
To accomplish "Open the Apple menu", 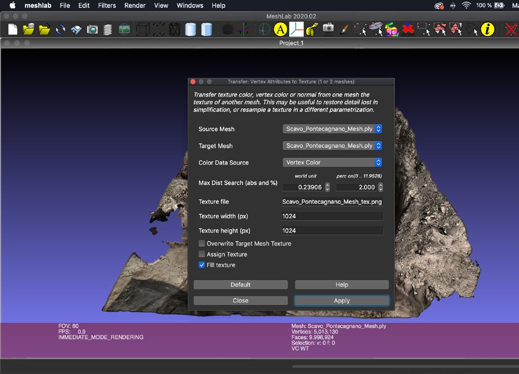I will click(x=13, y=5).
